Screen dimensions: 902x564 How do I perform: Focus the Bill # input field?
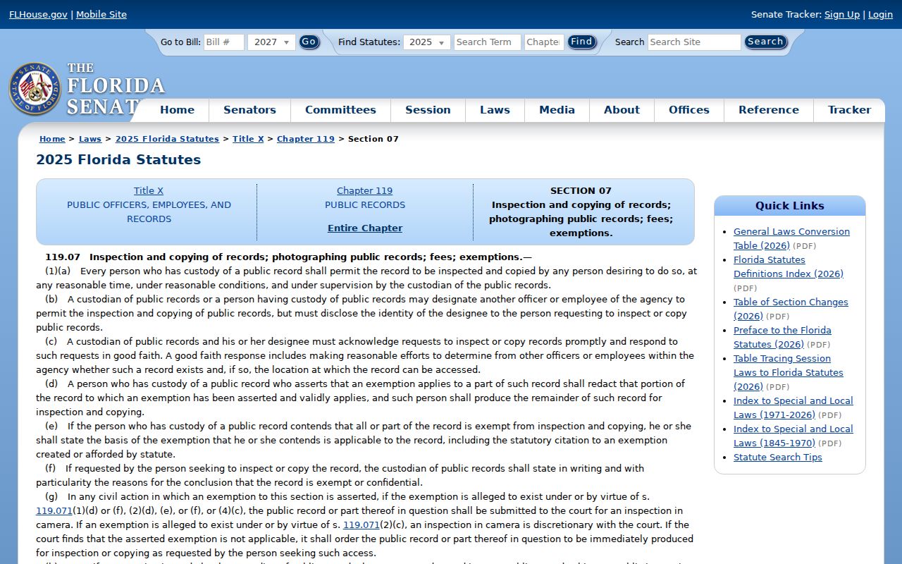(224, 42)
